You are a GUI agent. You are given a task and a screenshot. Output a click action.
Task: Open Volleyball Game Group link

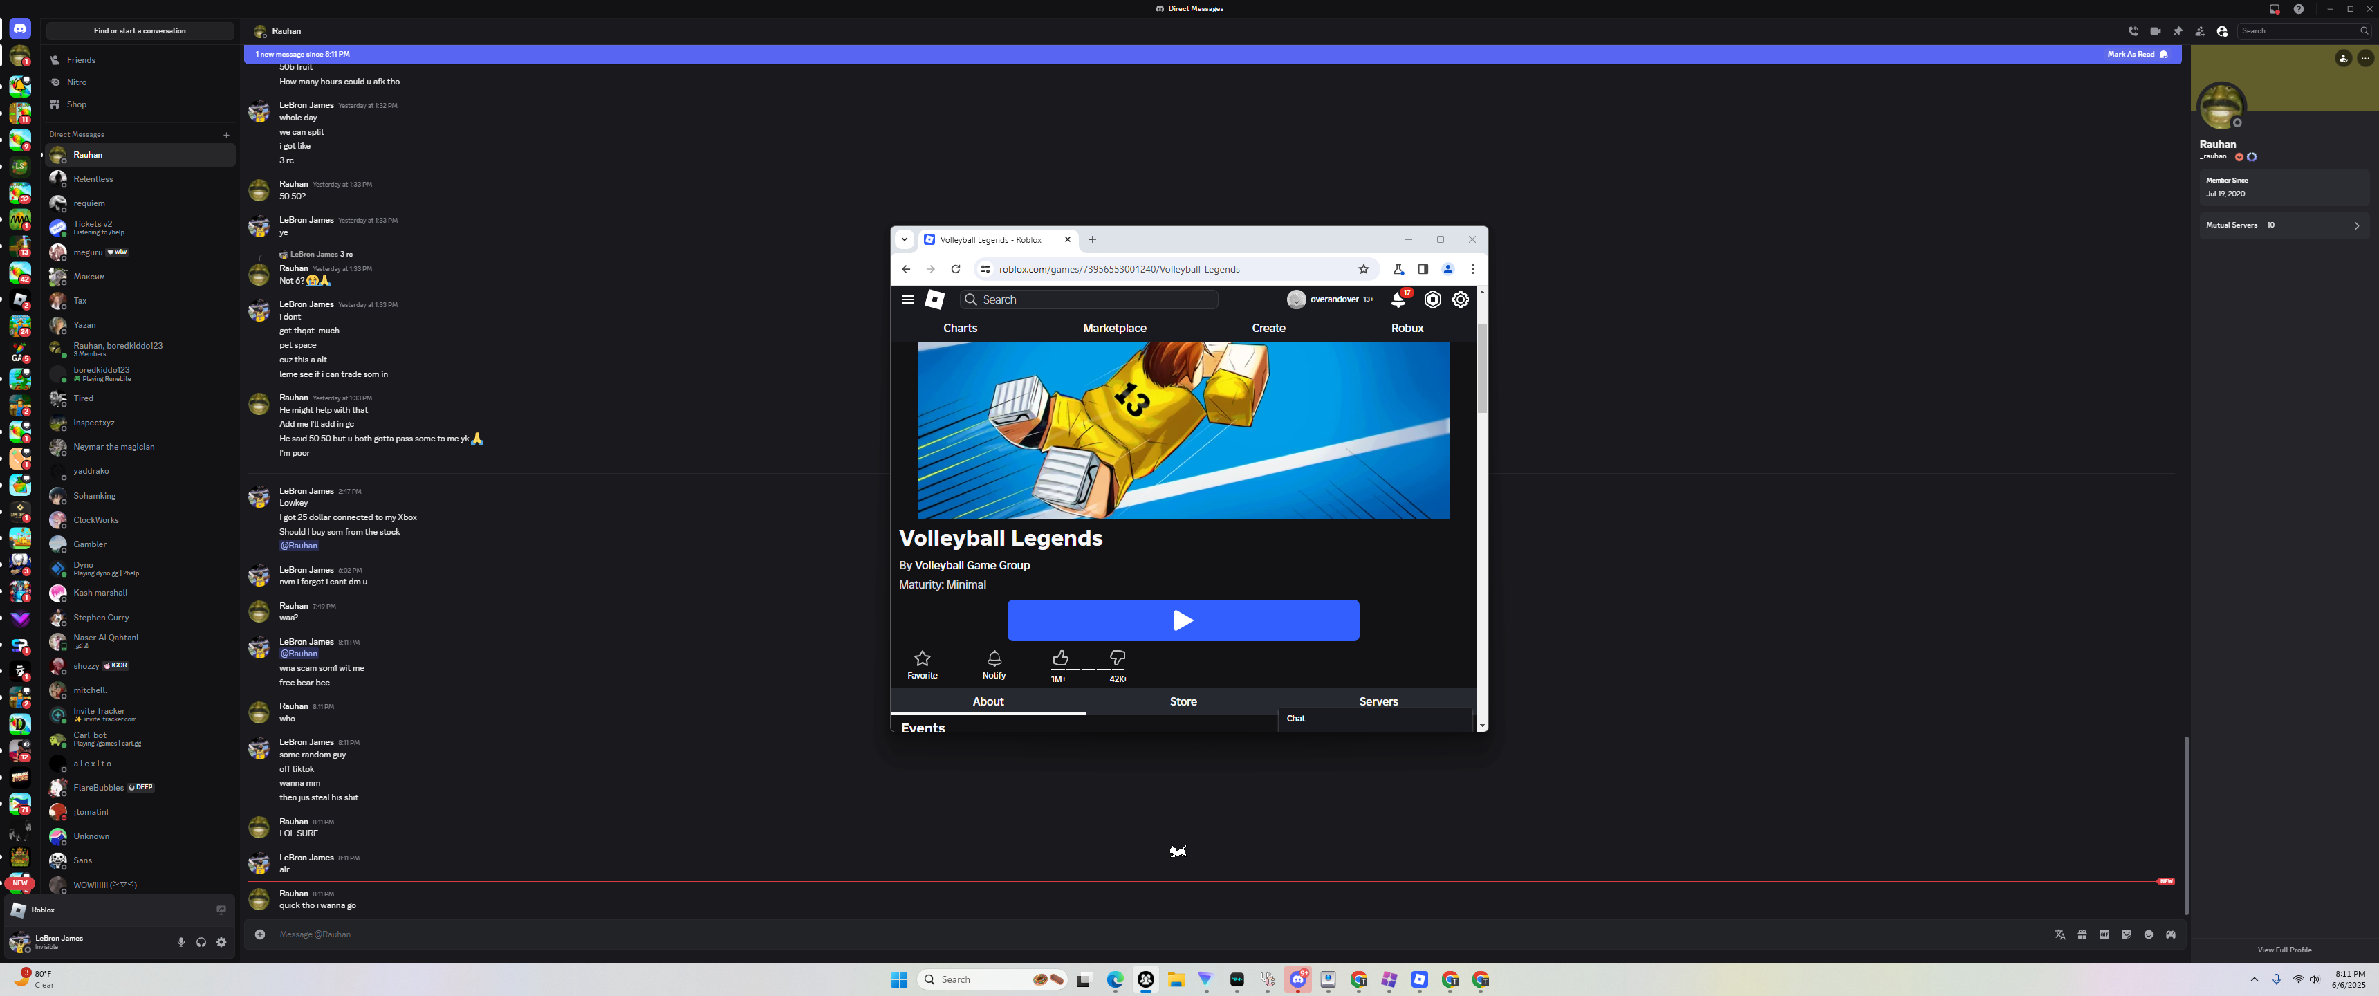click(x=972, y=566)
